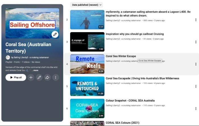The image size is (199, 126).
Task: Play Coral Sea Coral Colours thumbnail
Action: pyautogui.click(x=87, y=108)
